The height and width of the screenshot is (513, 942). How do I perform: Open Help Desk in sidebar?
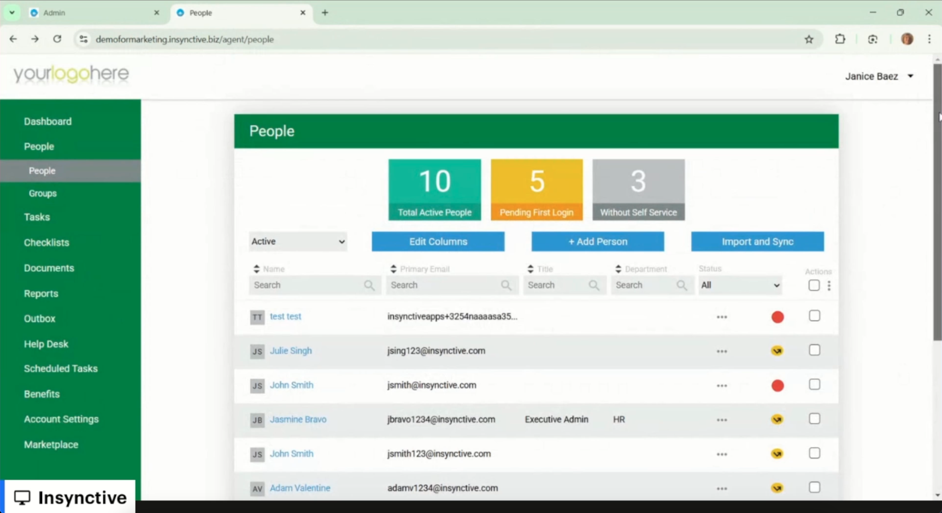click(x=46, y=344)
